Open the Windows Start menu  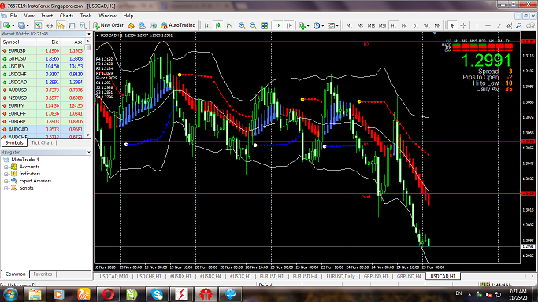(x=10, y=294)
